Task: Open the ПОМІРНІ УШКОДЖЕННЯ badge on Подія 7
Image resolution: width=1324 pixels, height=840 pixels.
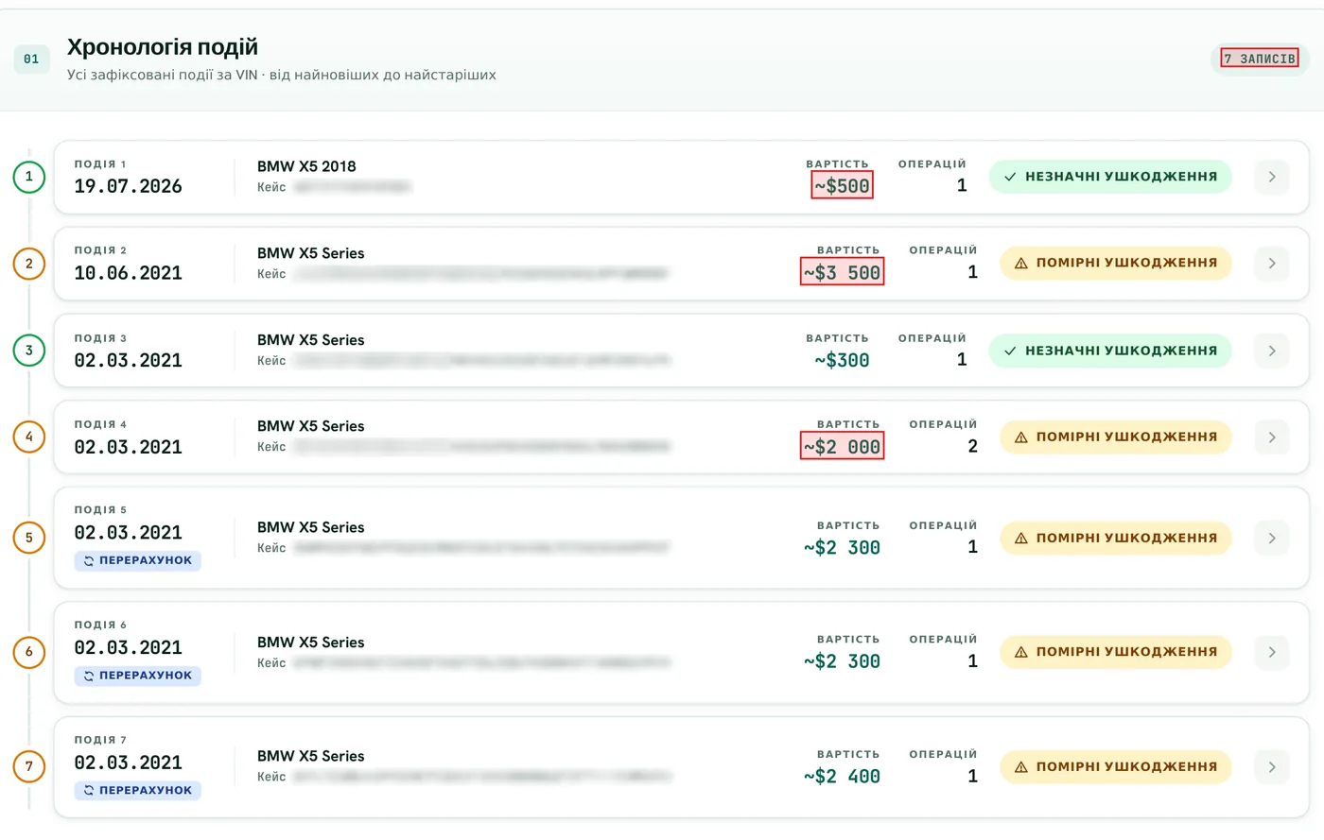Action: (x=1116, y=767)
